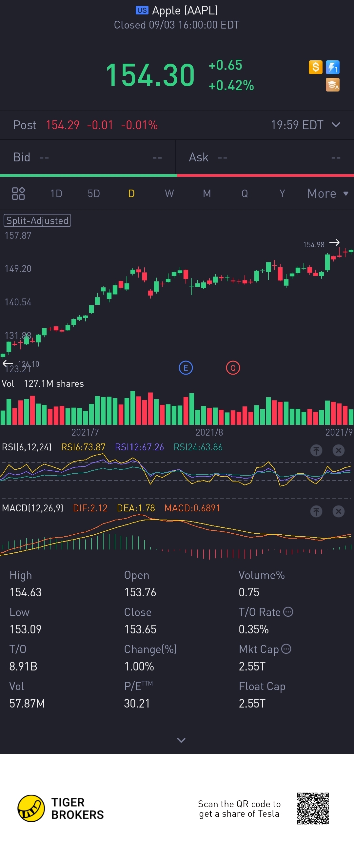The image size is (354, 863).
Task: Tap the P/E TTM 30.21 value
Action: tap(137, 704)
